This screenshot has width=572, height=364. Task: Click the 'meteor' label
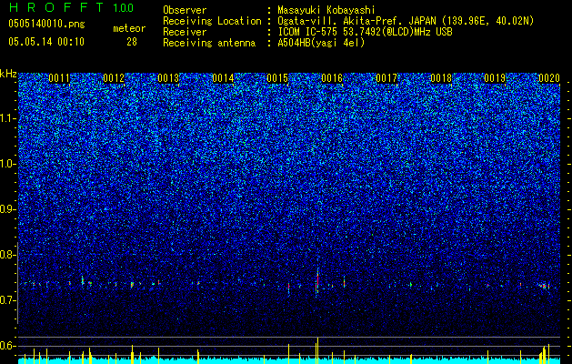129,28
